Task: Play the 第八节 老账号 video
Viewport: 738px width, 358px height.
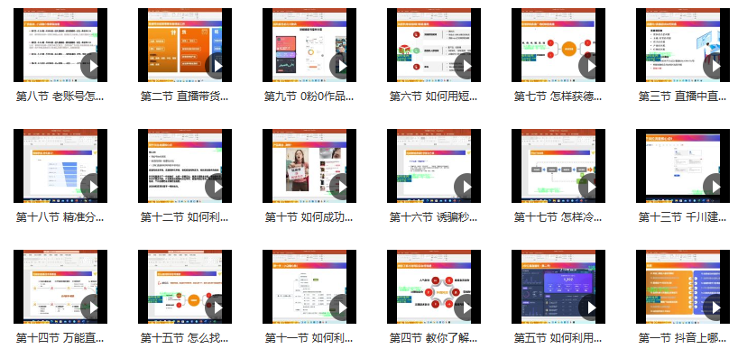Action: 94,67
